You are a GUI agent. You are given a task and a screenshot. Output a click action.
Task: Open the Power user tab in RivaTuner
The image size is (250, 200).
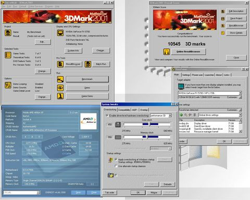coord(197,75)
